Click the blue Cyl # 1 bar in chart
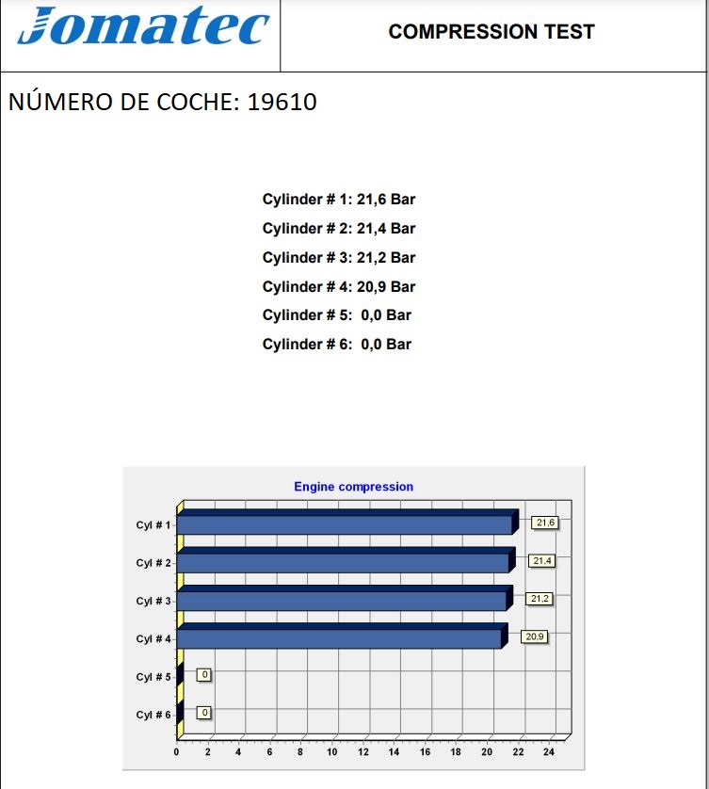 [x=346, y=524]
